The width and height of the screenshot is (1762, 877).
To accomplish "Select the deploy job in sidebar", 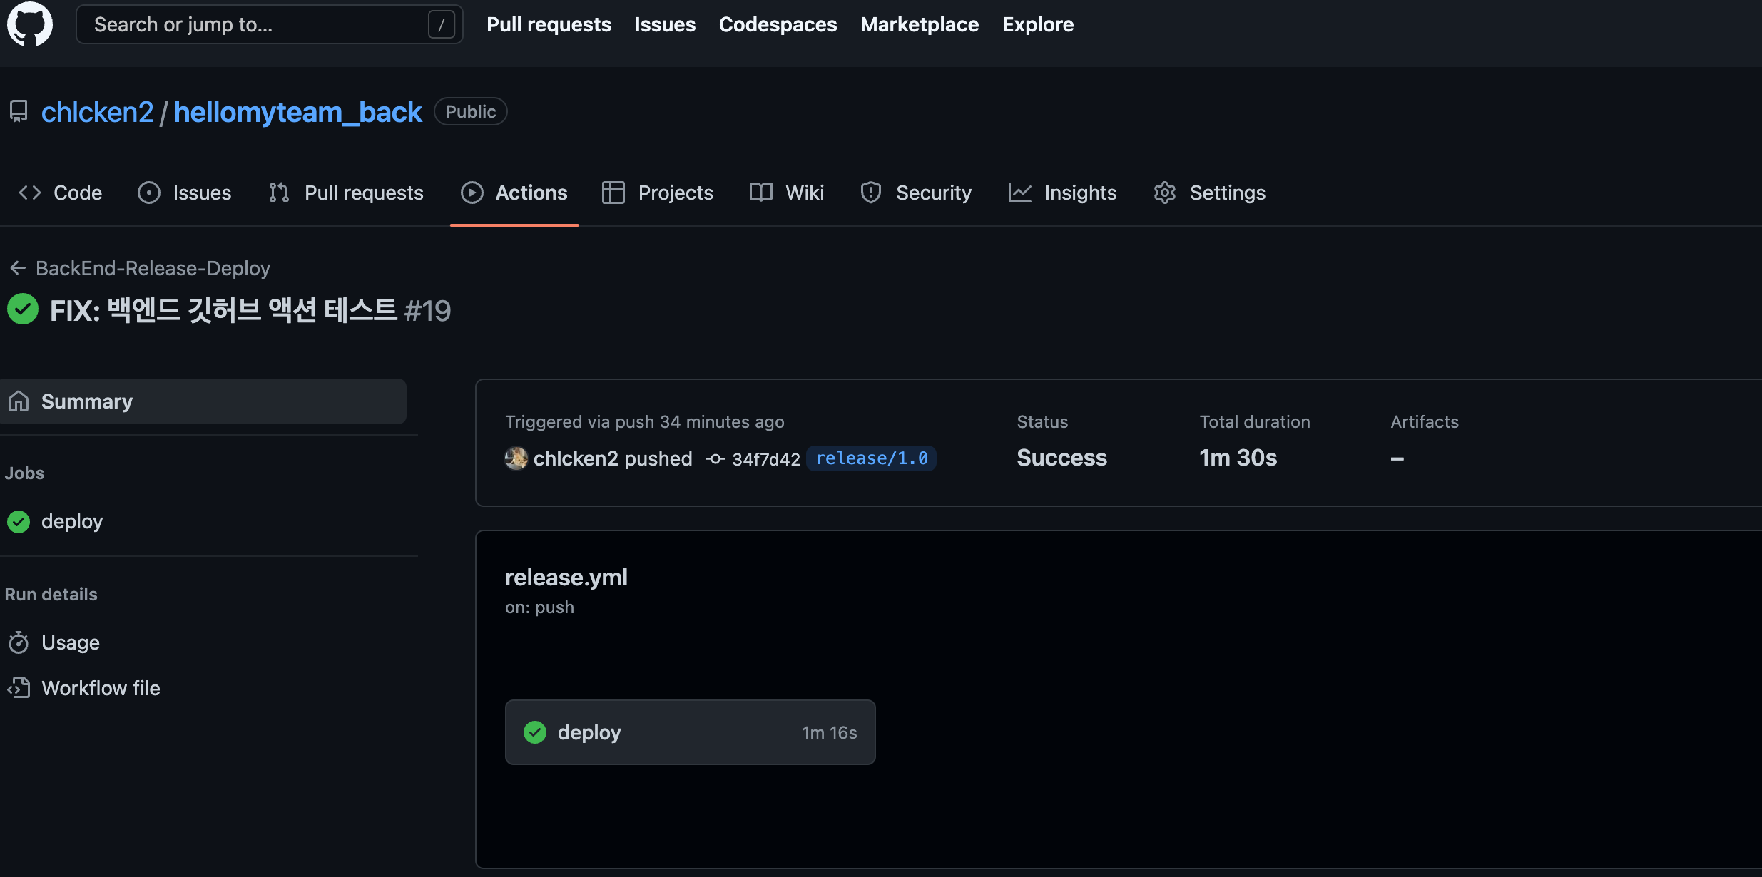I will point(71,521).
